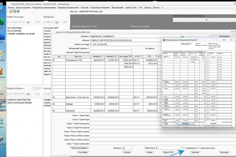The image size is (236, 157).
Task: Open the Options menu
Action: pyautogui.click(x=148, y=8)
